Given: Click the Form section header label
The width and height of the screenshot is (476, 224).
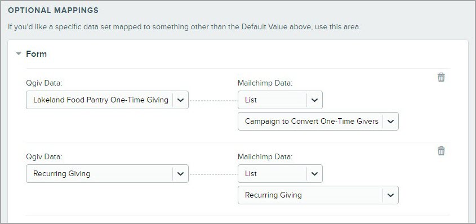Looking at the screenshot, I should [37, 54].
